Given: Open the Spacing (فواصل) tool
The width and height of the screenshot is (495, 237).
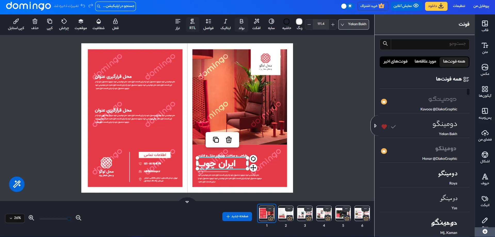Looking at the screenshot, I should pyautogui.click(x=208, y=24).
